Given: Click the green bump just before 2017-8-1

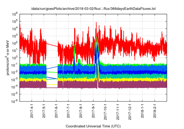Looking at the screenshot, I should (x=79, y=60).
